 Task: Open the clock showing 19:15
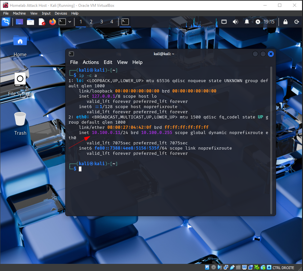[269, 22]
